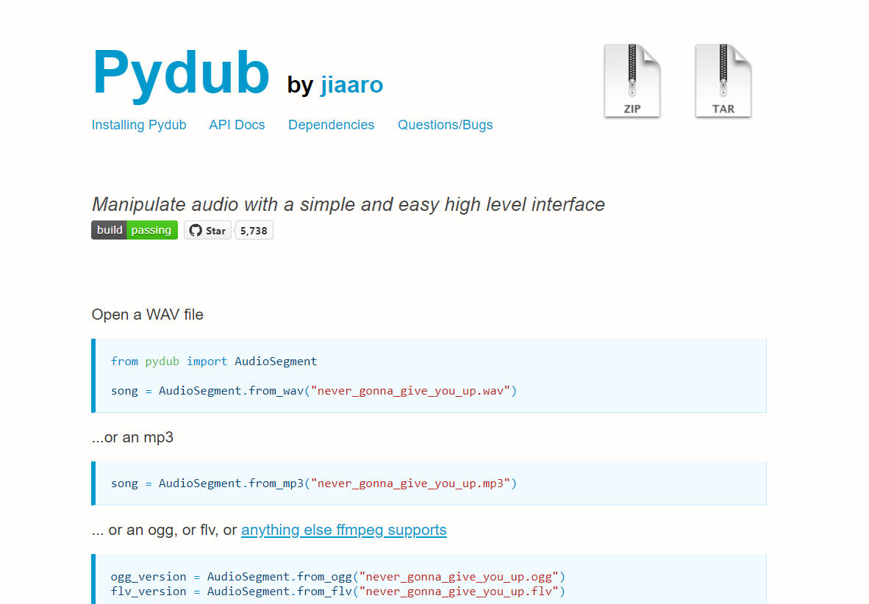The width and height of the screenshot is (869, 604).
Task: Open the Installing Pydub section
Action: (139, 125)
